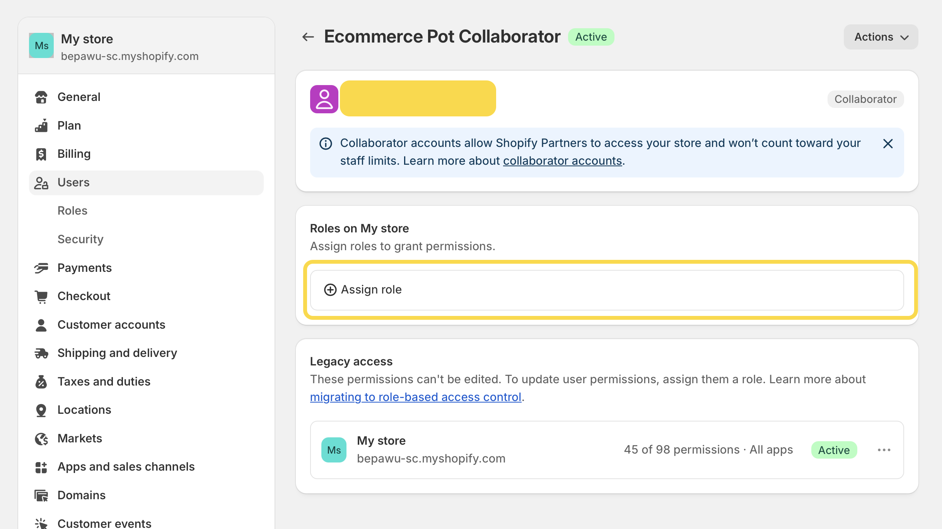Click the purple collaborator avatar icon
Viewport: 942px width, 529px height.
point(324,99)
